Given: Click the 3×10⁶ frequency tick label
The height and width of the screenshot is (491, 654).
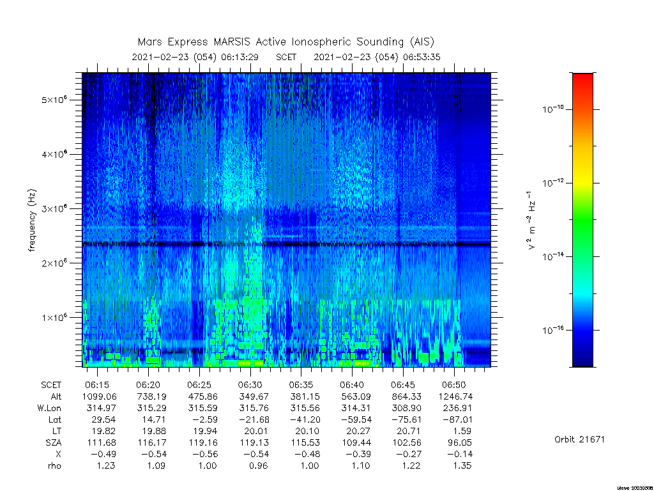Looking at the screenshot, I should pos(54,208).
